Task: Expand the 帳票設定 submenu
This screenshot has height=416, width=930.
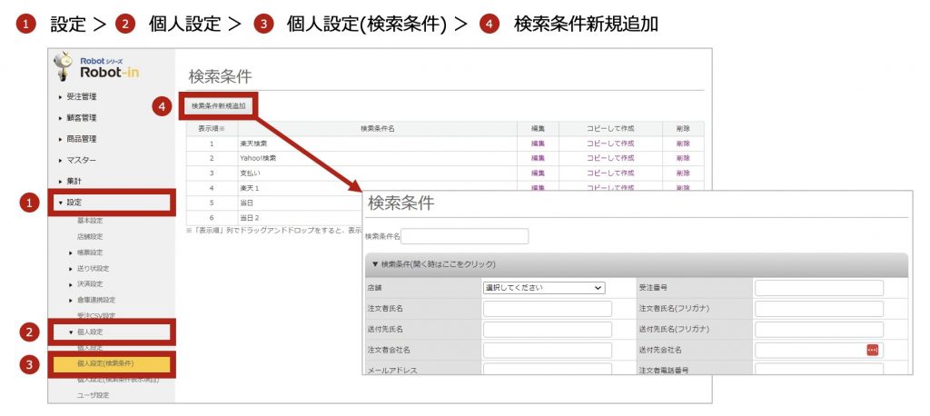Action: (x=86, y=253)
